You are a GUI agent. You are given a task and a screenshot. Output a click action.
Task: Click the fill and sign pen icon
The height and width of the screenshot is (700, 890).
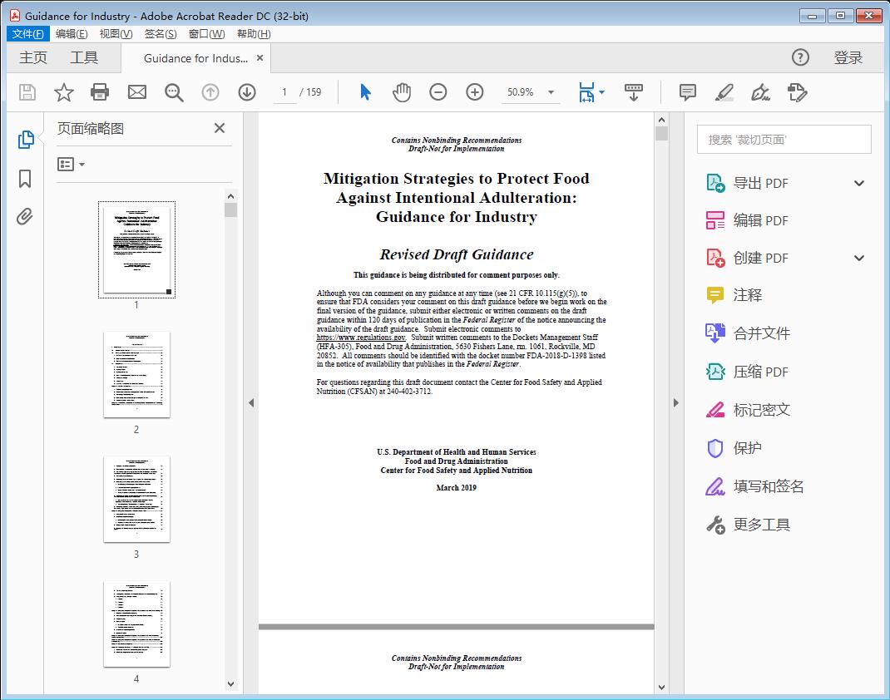pyautogui.click(x=760, y=92)
